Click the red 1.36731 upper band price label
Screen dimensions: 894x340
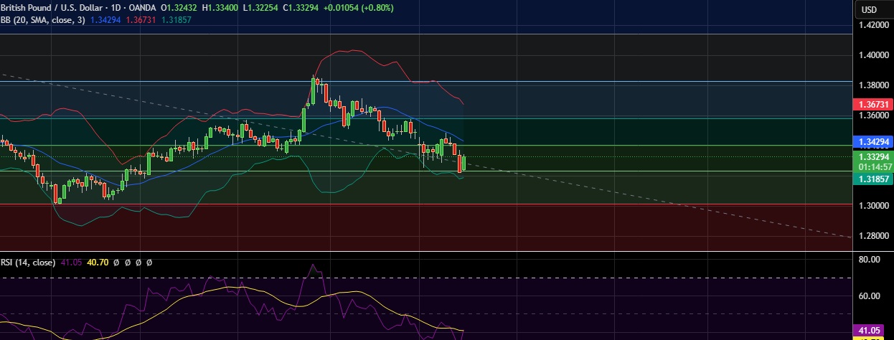click(874, 105)
